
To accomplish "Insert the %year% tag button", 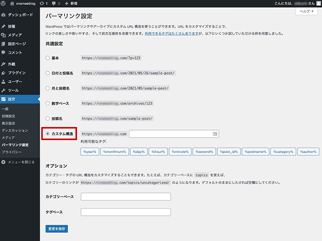I will click(x=90, y=152).
